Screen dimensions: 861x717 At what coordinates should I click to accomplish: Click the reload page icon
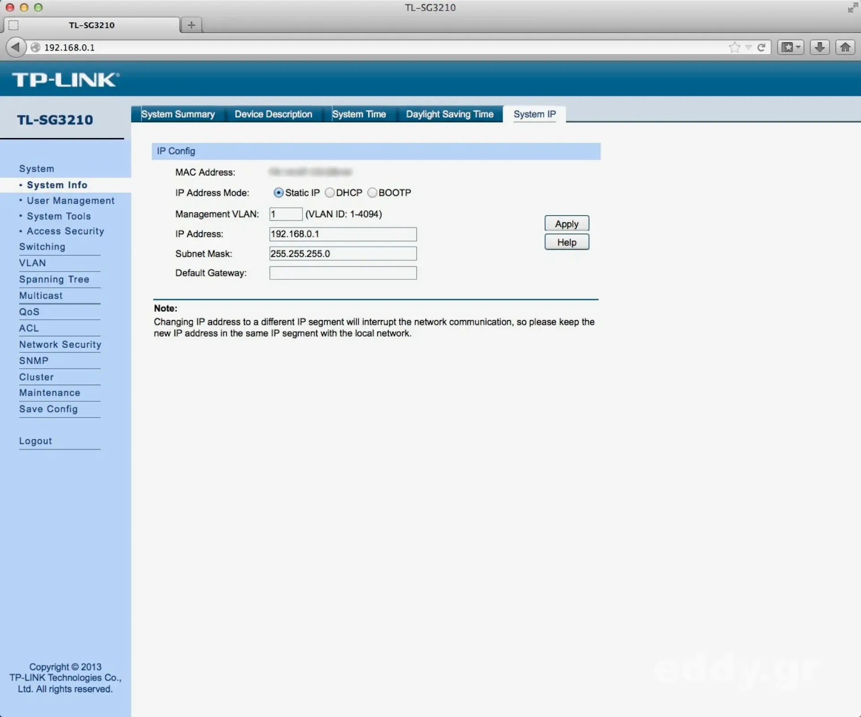(x=761, y=48)
